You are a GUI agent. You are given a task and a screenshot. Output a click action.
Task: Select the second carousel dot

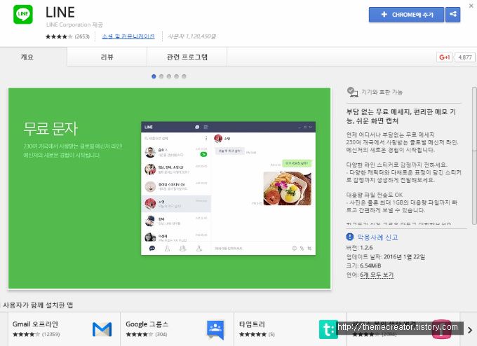[161, 76]
